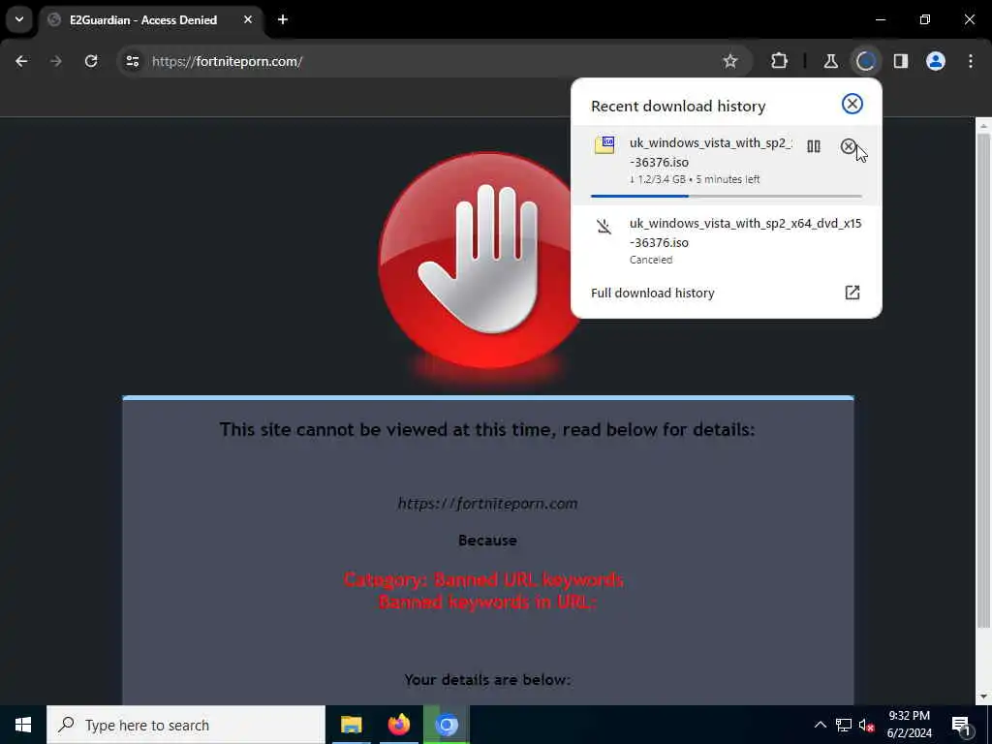The width and height of the screenshot is (992, 744).
Task: Click the ISO file icon of active download
Action: pyautogui.click(x=604, y=144)
